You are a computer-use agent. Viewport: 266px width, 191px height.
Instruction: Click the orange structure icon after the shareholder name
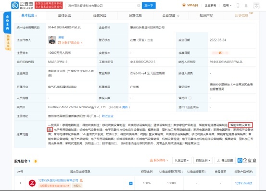pyautogui.click(x=81, y=180)
